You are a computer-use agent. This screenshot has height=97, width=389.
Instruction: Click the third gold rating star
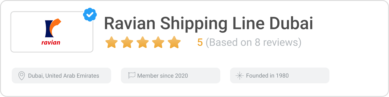click(x=143, y=42)
